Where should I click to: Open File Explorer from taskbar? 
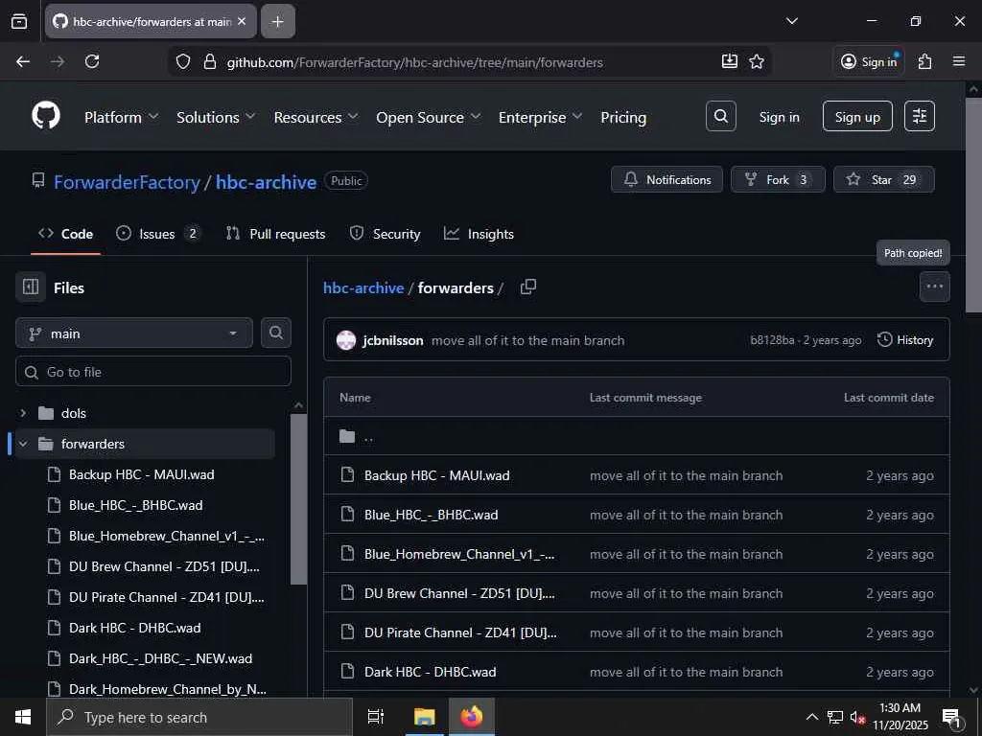(424, 717)
